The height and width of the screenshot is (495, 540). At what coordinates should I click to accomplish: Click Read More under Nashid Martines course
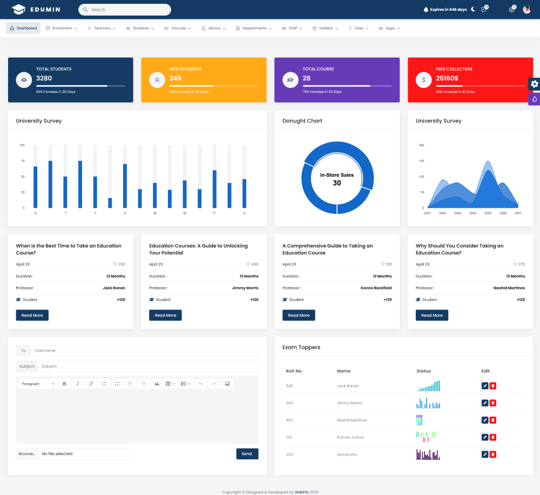431,315
